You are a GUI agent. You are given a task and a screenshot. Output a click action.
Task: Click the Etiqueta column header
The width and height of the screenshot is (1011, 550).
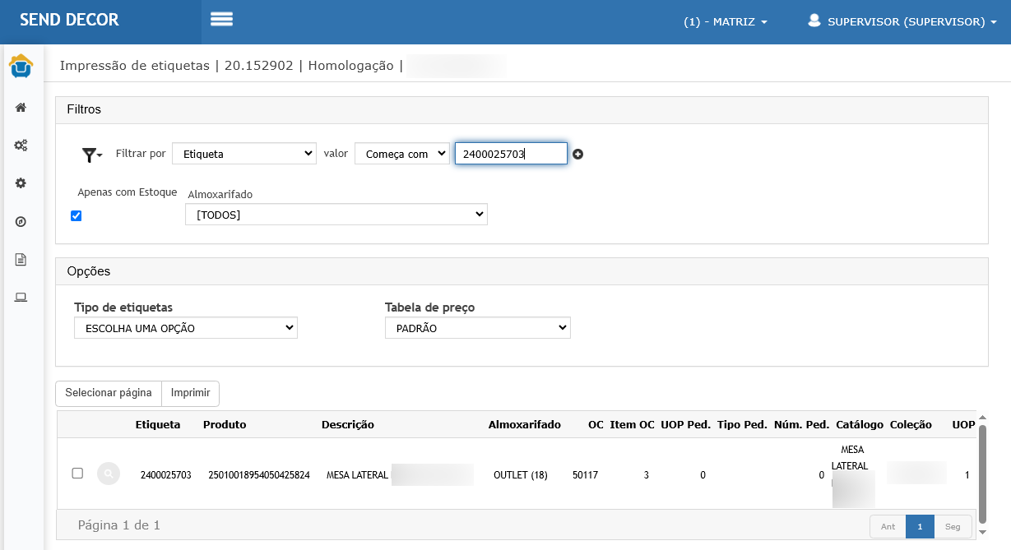[158, 425]
